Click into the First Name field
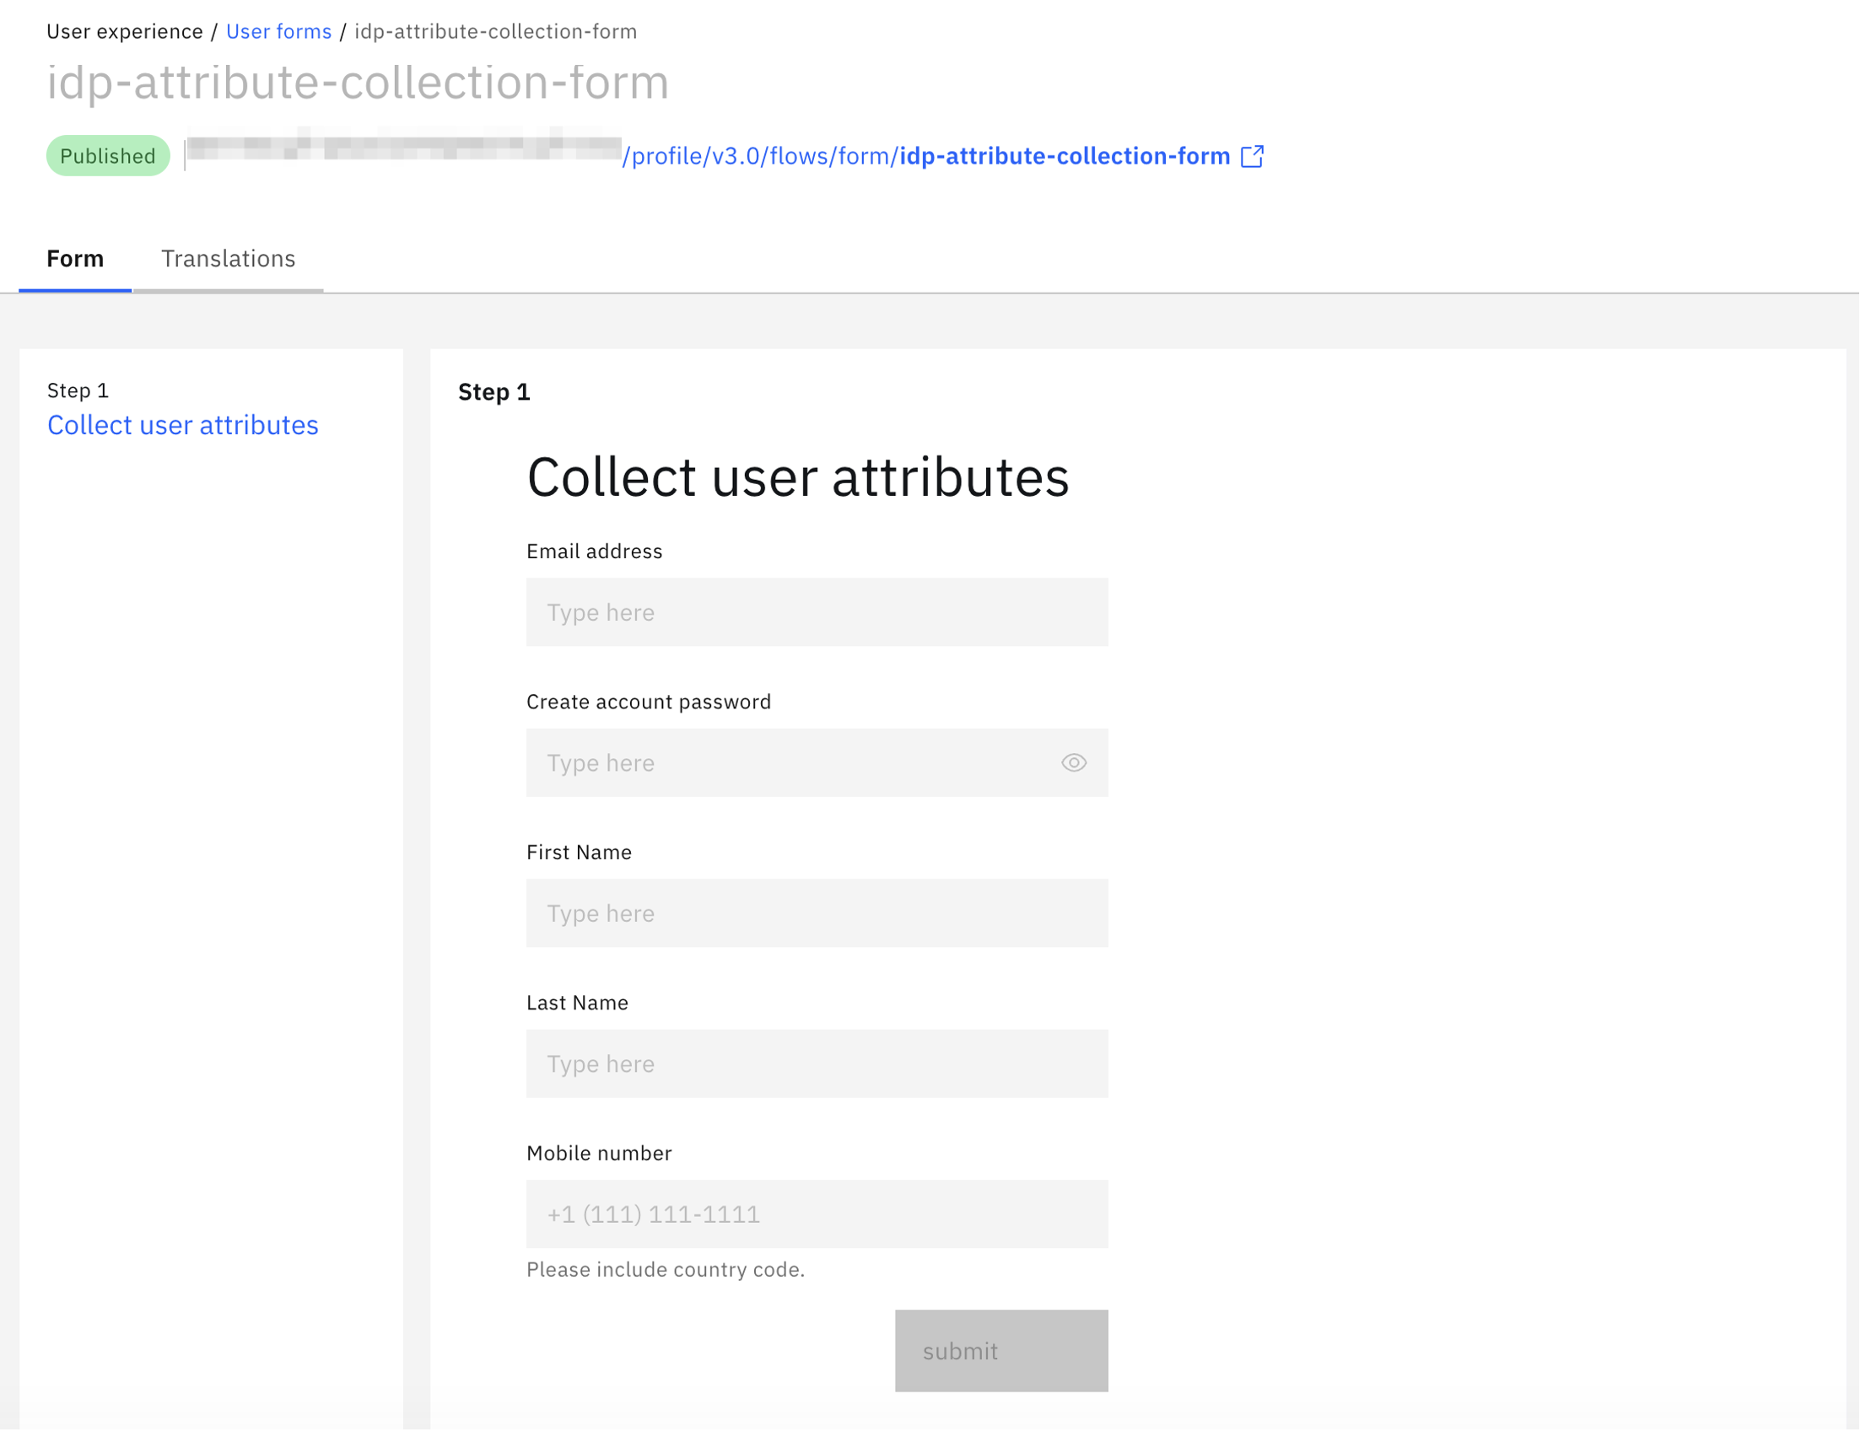Image resolution: width=1871 pixels, height=1437 pixels. tap(817, 913)
